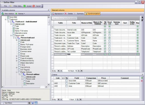
Task: Click the SQL icon in bottom bar
Action: pos(29,103)
